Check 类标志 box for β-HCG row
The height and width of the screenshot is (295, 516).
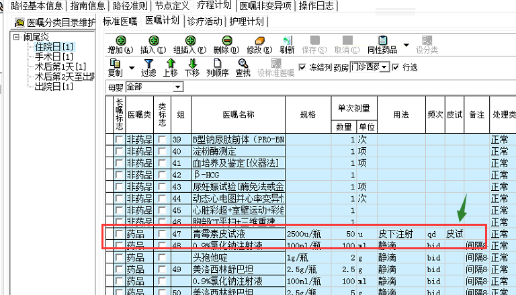[x=162, y=175]
